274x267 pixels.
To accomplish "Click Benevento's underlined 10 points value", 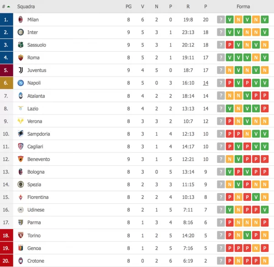I will [205, 159].
